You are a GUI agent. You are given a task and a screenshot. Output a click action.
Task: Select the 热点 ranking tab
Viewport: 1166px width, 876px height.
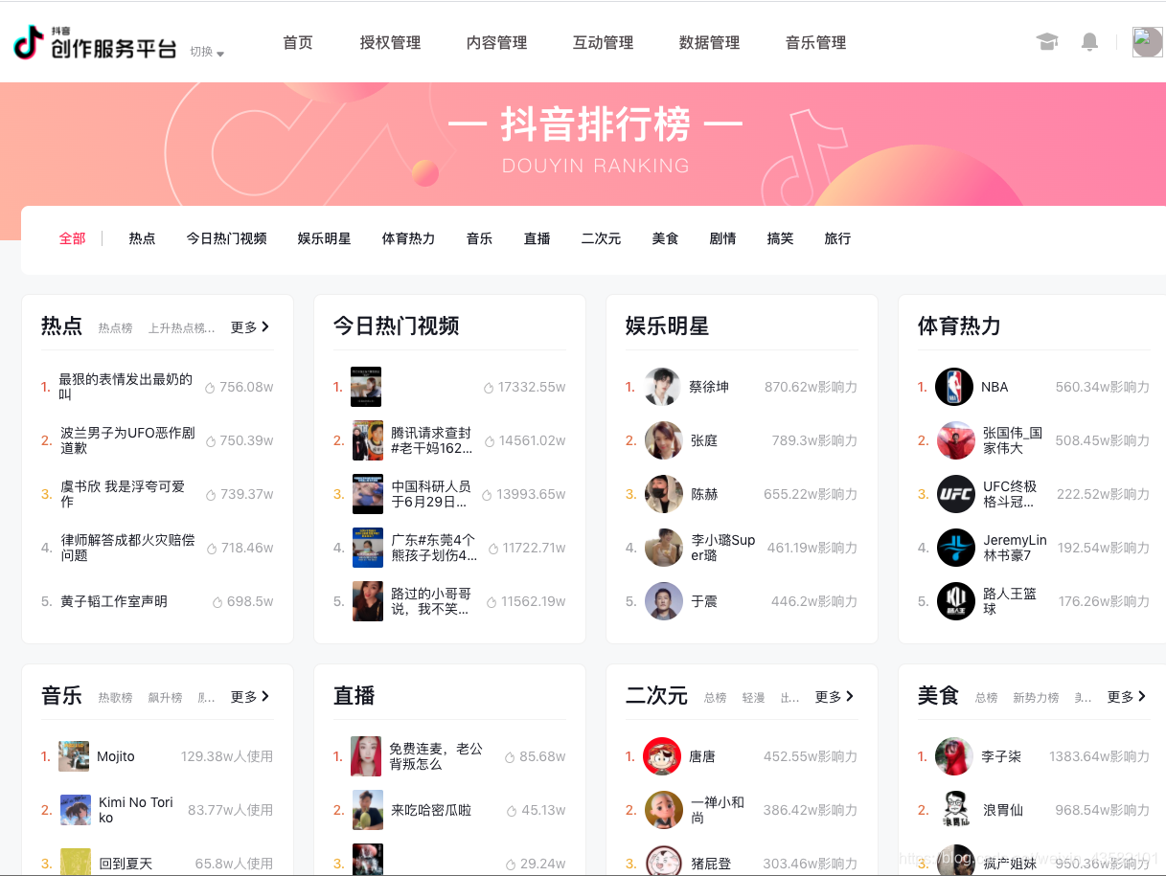pyautogui.click(x=142, y=238)
